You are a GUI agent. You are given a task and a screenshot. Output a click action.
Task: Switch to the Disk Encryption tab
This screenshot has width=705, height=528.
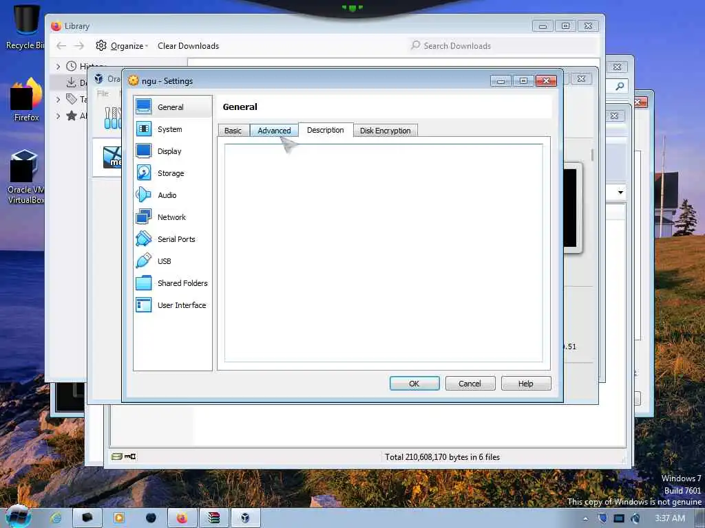[x=386, y=131]
